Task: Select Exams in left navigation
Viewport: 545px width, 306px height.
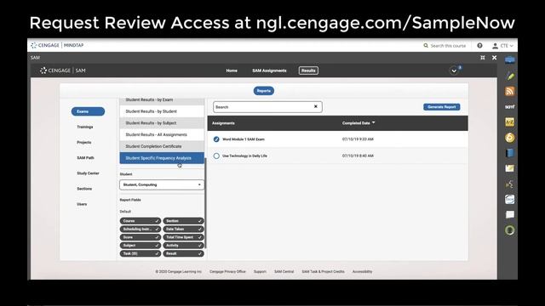Action: pos(88,111)
